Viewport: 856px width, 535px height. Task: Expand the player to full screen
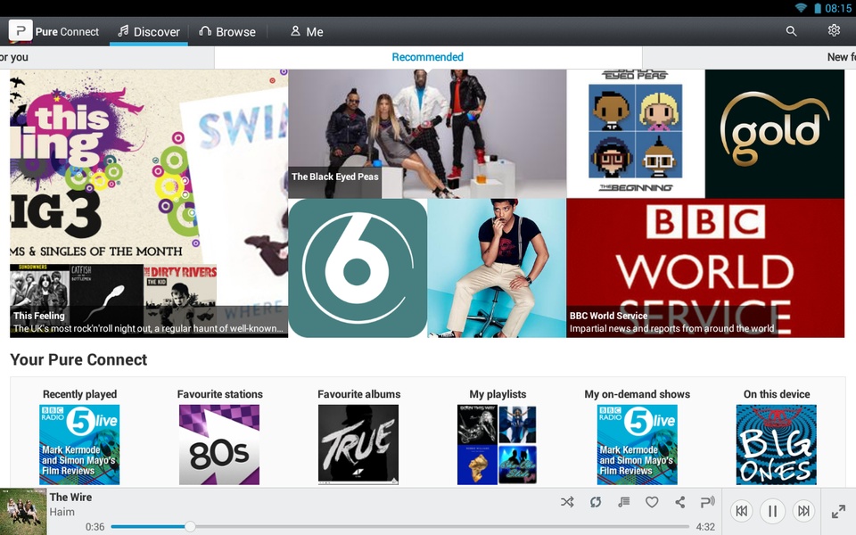[x=838, y=512]
